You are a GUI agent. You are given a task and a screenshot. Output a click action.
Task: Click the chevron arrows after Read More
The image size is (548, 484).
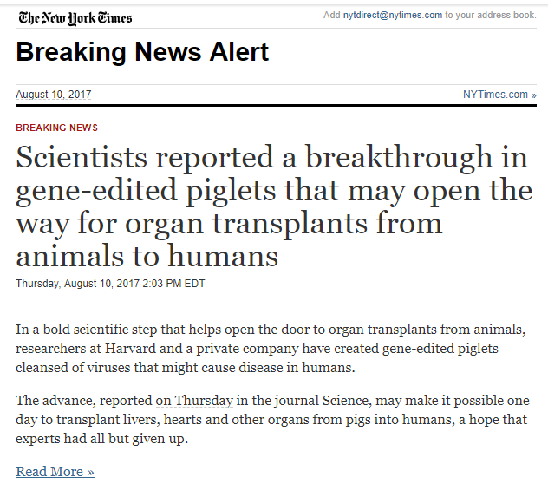(x=90, y=473)
